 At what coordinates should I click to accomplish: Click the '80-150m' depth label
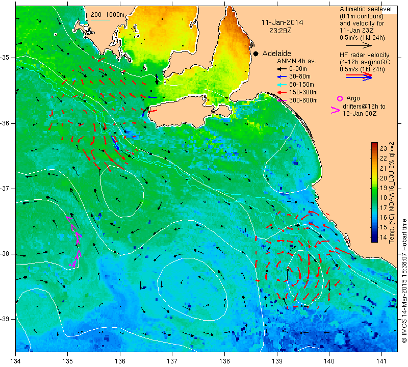click(x=301, y=85)
